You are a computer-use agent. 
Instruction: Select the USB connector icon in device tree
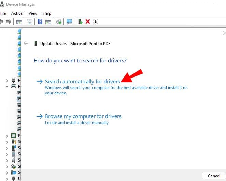click(14, 179)
